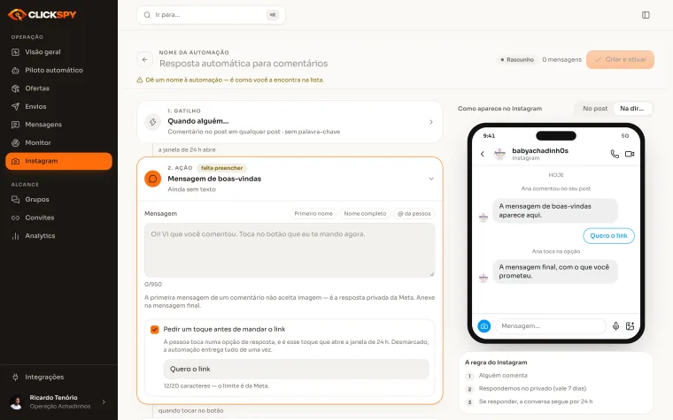This screenshot has height=420, width=673.
Task: Select Instagram in sidebar
Action: click(x=58, y=161)
